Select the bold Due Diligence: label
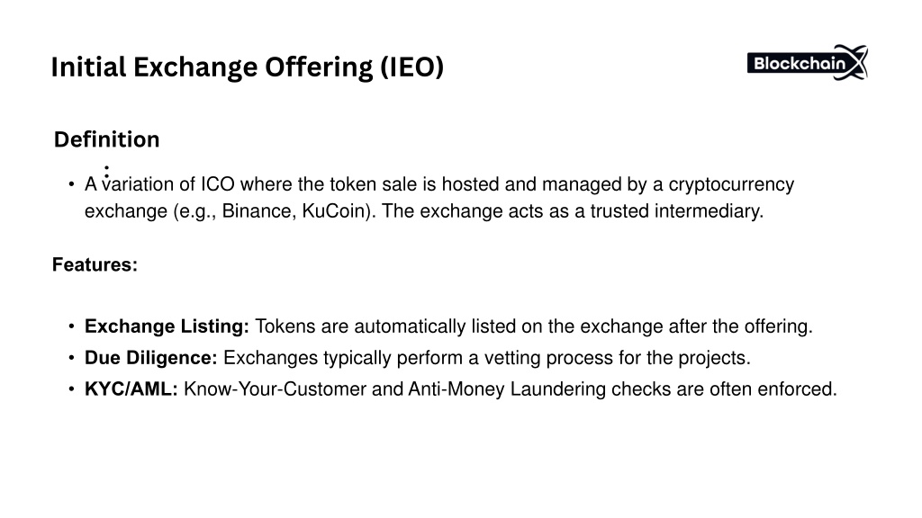Viewport: 922px width, 518px height. point(151,358)
